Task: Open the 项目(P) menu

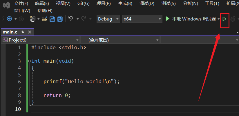Action: click(104, 3)
